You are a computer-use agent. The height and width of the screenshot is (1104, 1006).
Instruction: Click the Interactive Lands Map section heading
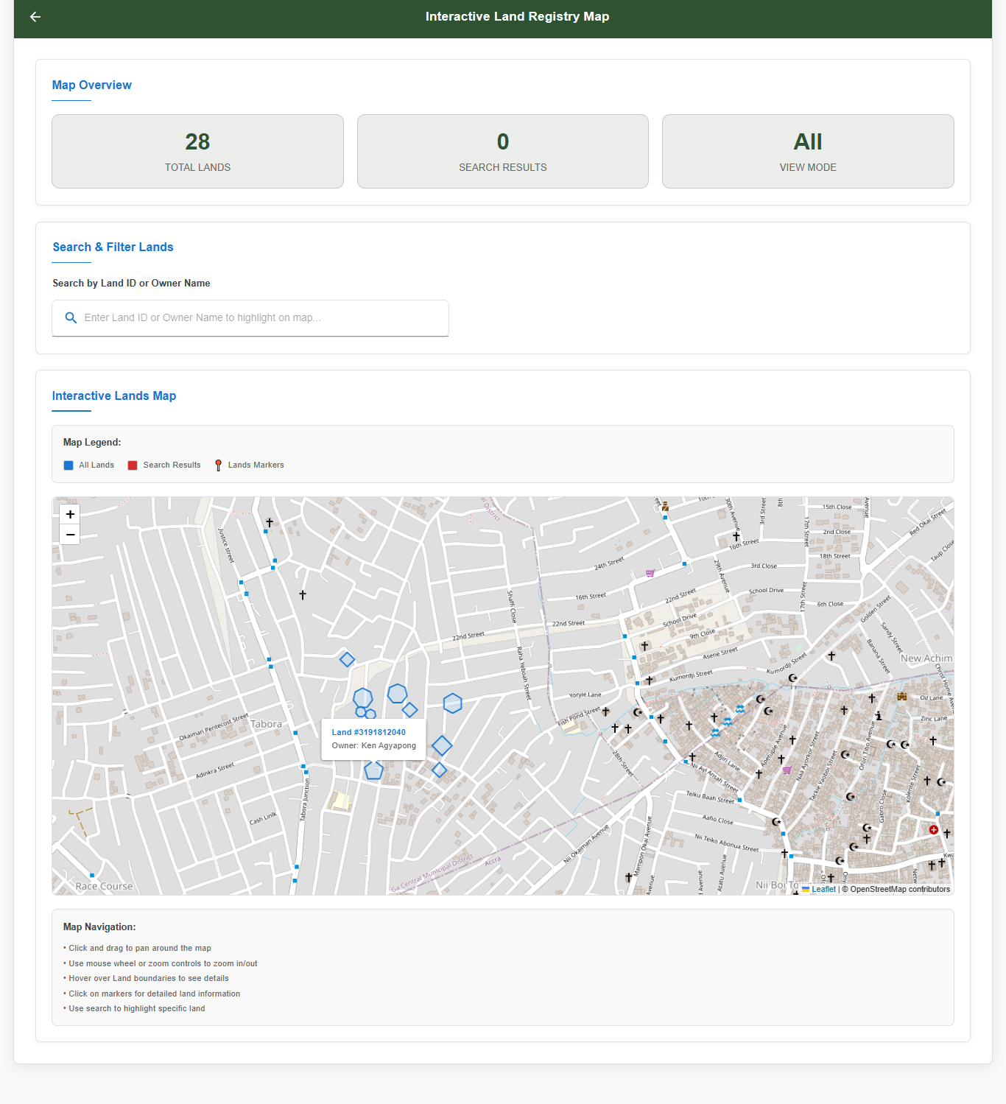(x=114, y=396)
